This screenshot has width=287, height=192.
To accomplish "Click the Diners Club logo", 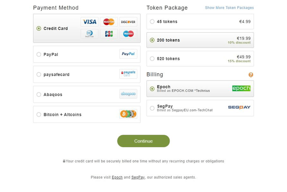I will (90, 34).
